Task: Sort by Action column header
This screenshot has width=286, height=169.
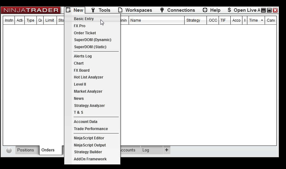Action: click(x=20, y=20)
